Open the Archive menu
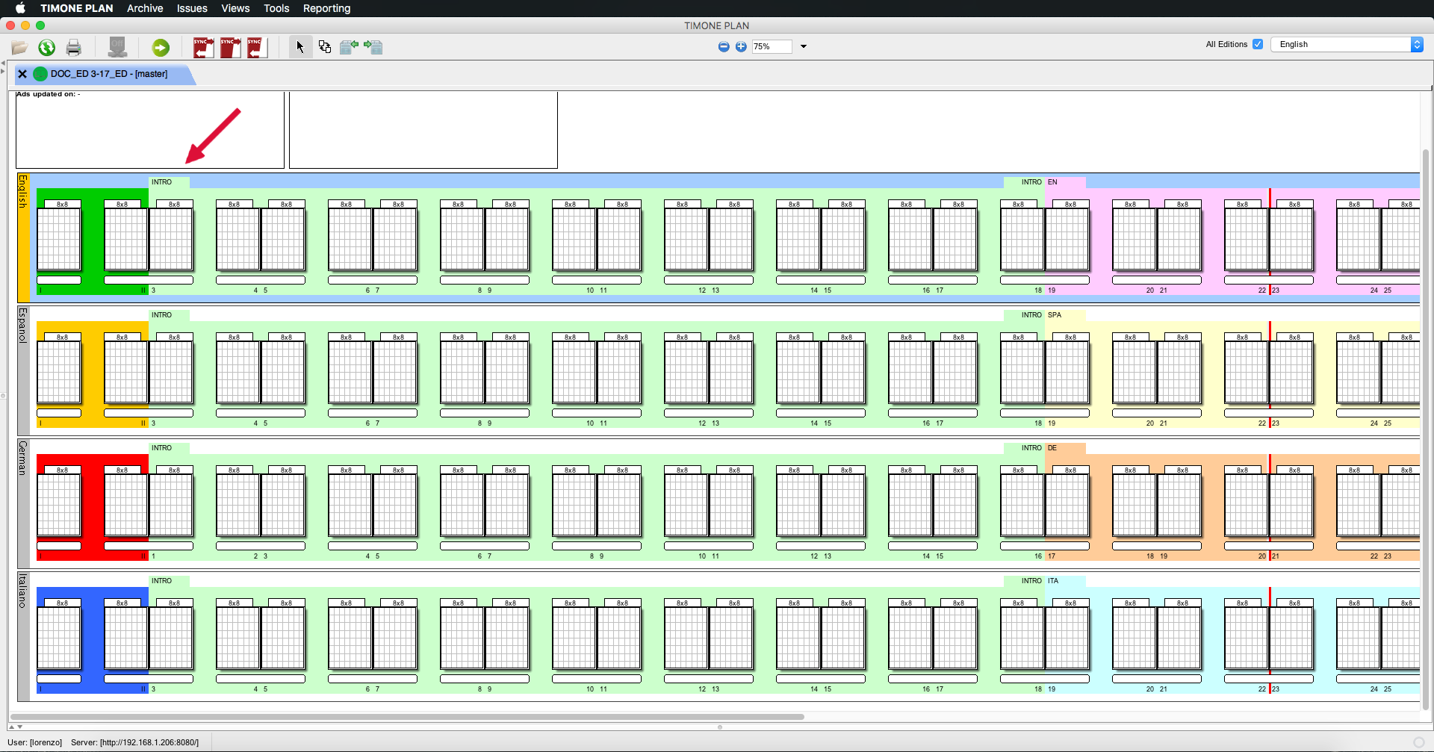Viewport: 1434px width, 752px height. pos(145,8)
